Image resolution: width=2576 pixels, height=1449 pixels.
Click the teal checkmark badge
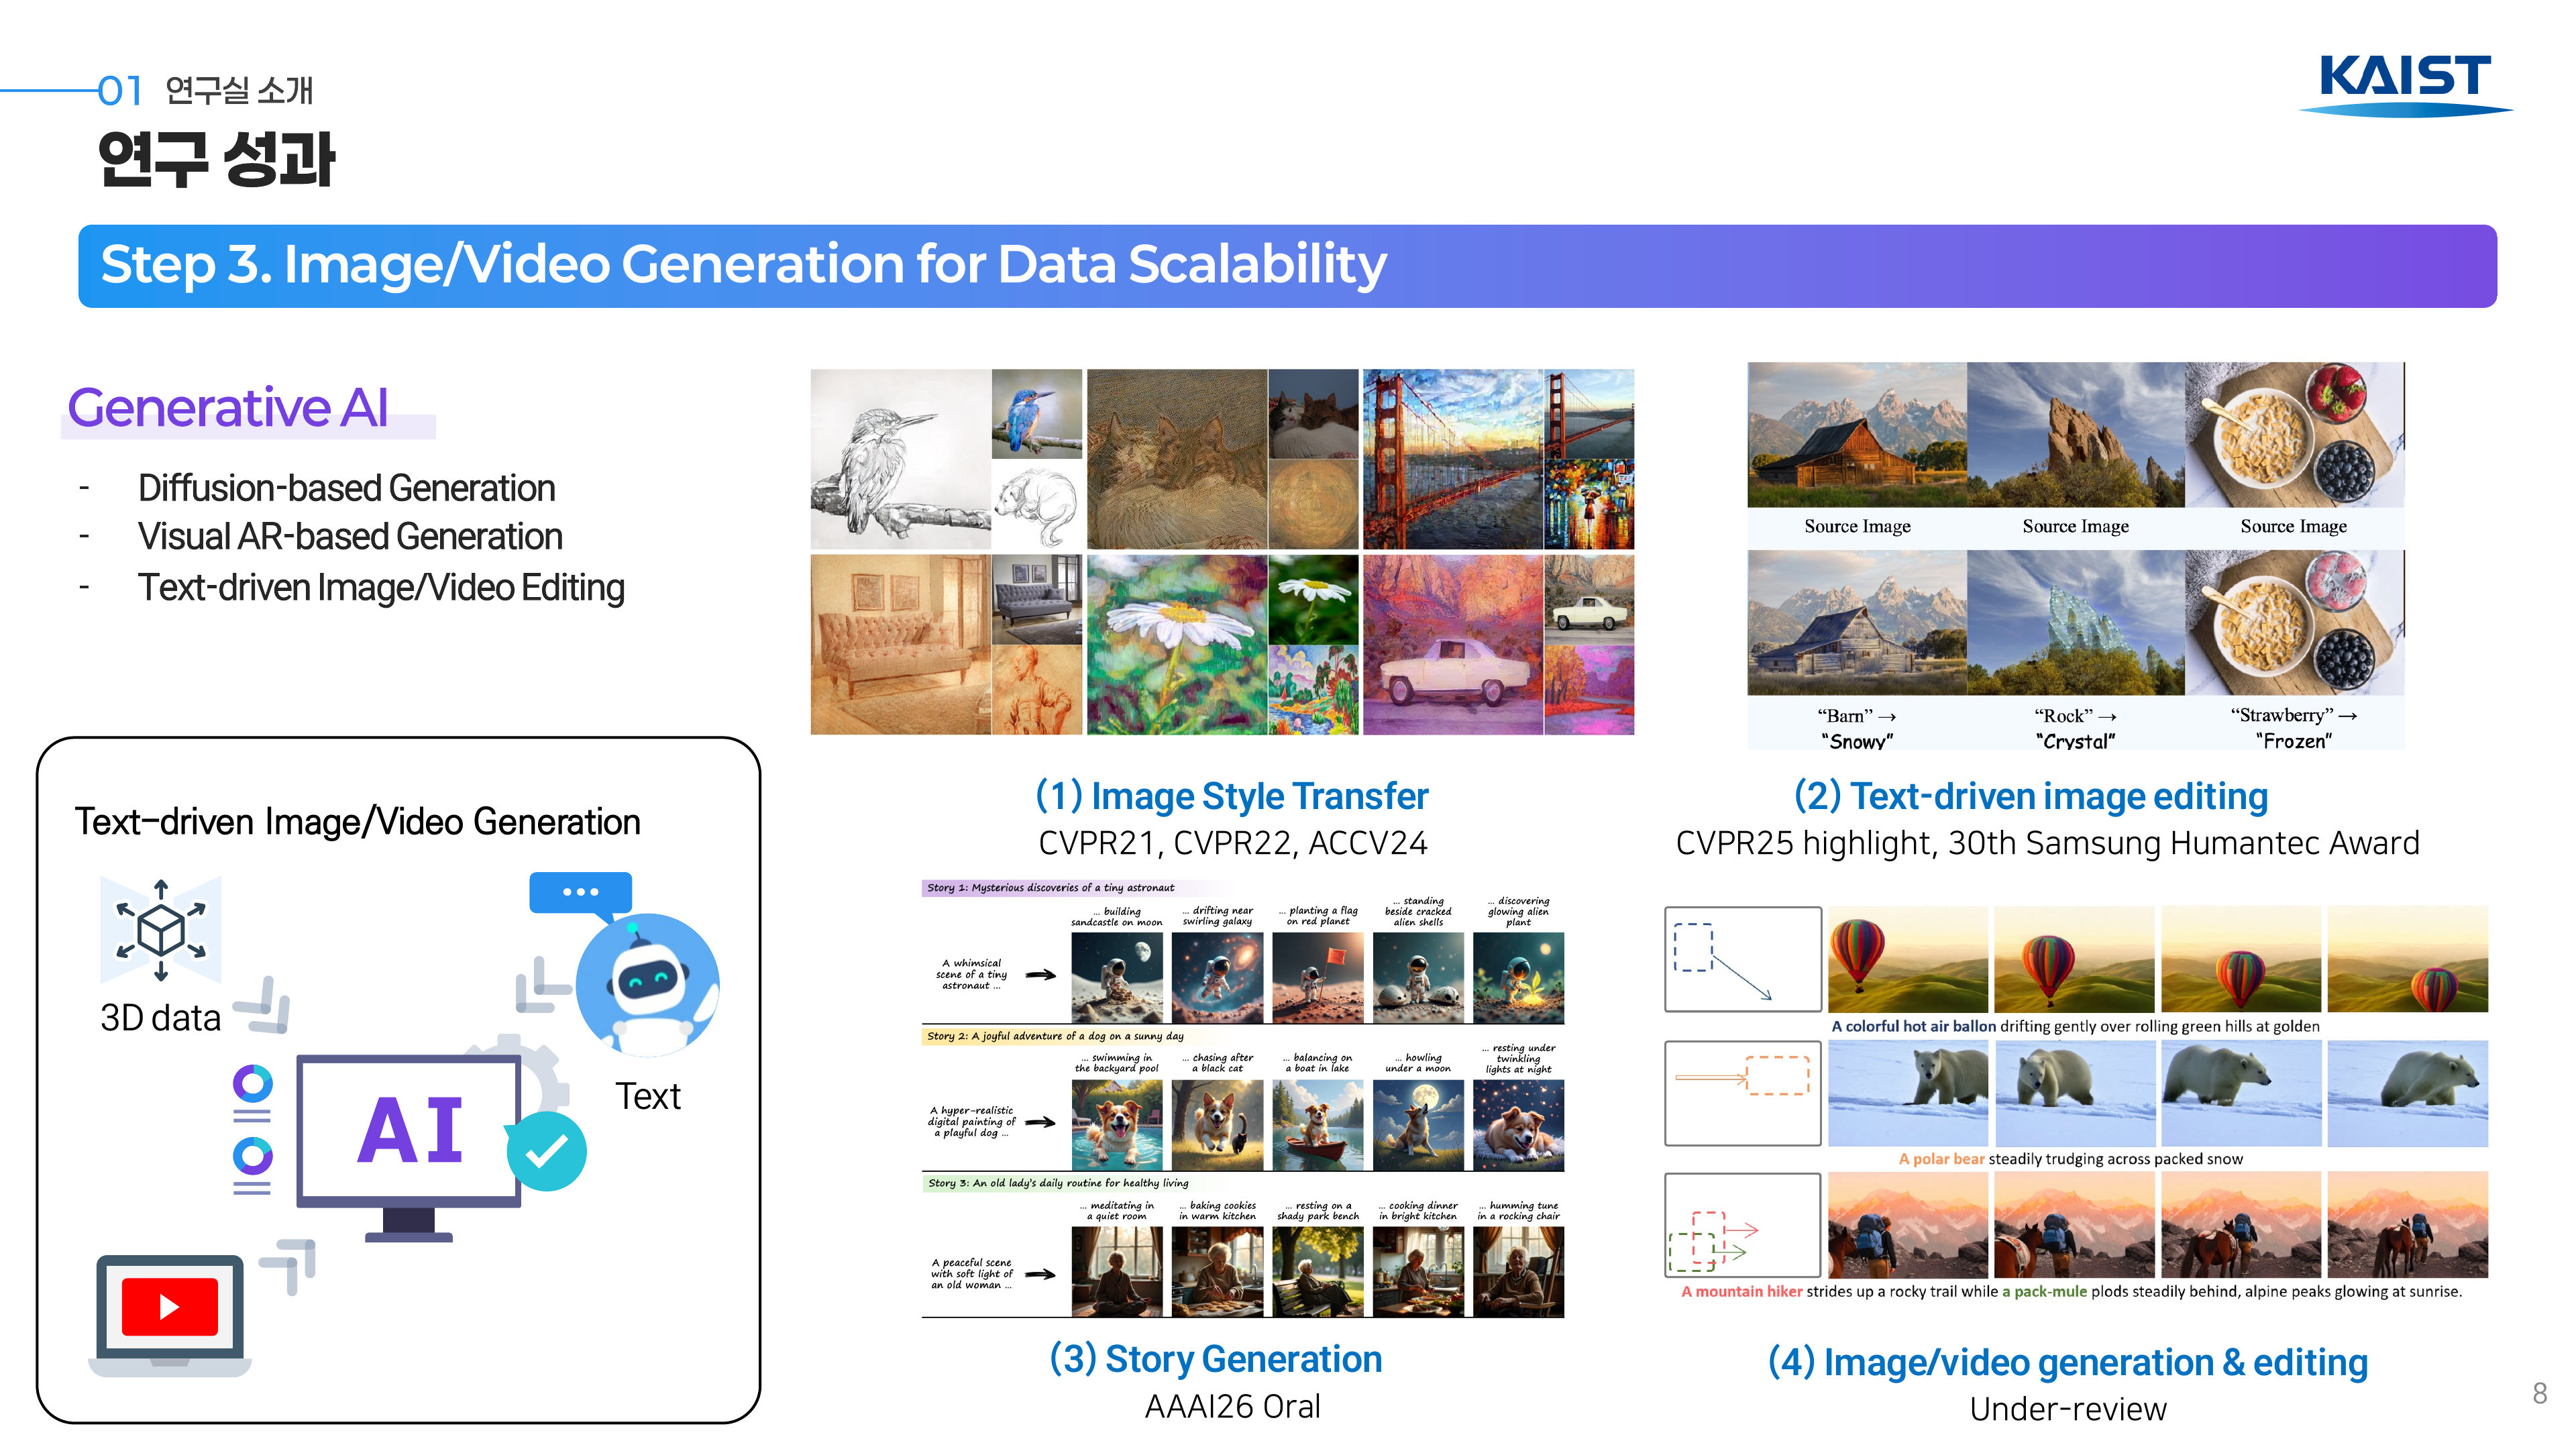coord(546,1152)
